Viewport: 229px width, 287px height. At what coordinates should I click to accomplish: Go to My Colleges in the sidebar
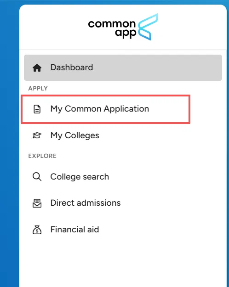(x=74, y=135)
